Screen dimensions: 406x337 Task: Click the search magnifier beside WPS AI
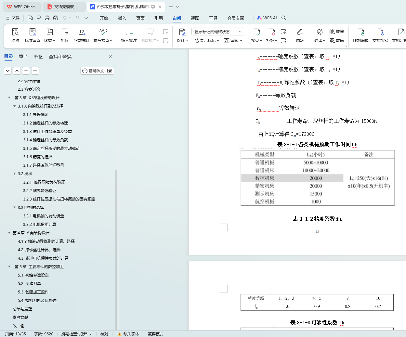tap(284, 18)
